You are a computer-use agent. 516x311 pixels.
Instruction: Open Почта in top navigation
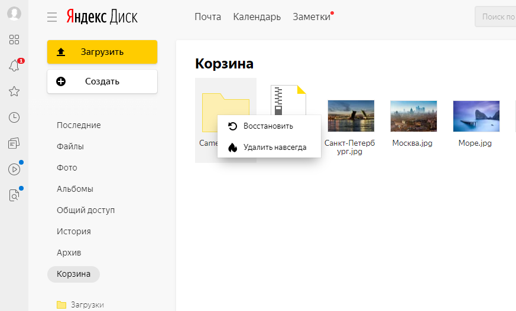tap(207, 17)
